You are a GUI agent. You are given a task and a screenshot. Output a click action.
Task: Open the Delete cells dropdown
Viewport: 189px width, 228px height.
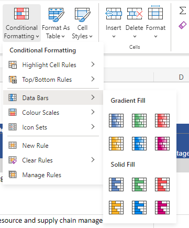point(135,23)
